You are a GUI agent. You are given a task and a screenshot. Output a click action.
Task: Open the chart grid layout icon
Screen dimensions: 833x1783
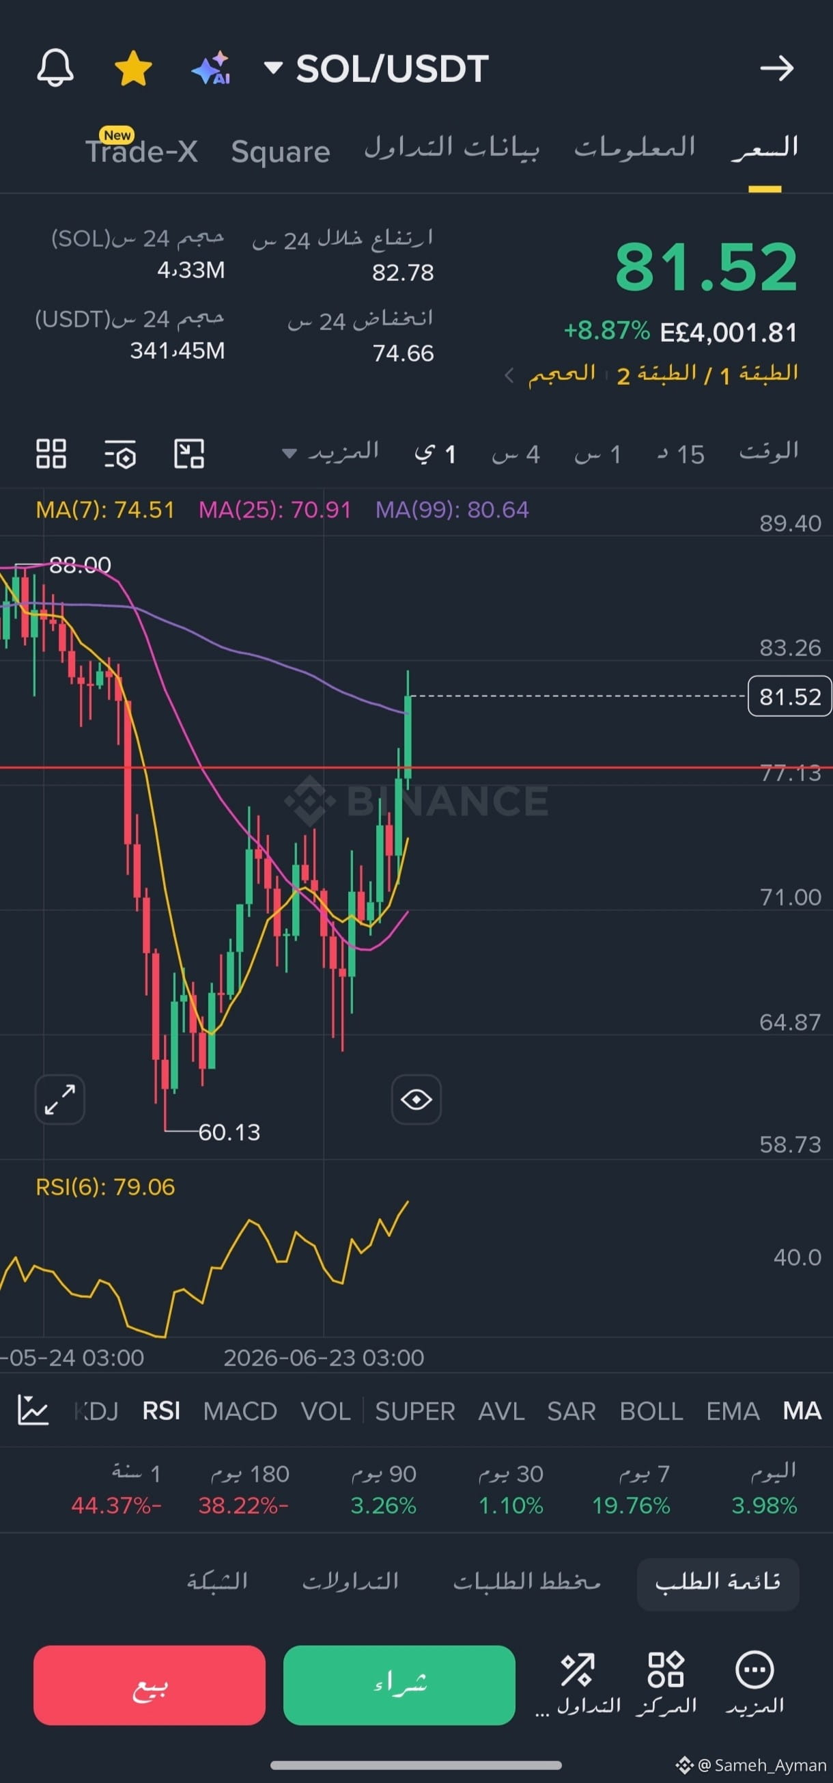point(51,454)
